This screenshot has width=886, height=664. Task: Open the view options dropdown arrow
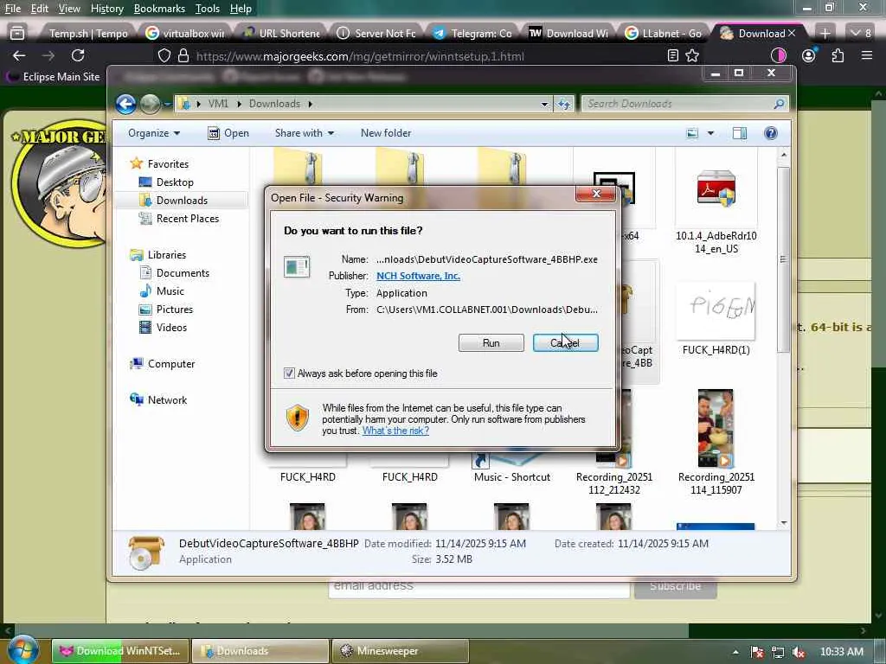[711, 133]
